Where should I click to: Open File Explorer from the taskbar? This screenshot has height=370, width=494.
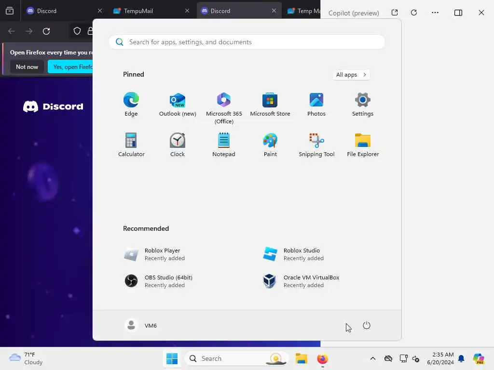[301, 358]
